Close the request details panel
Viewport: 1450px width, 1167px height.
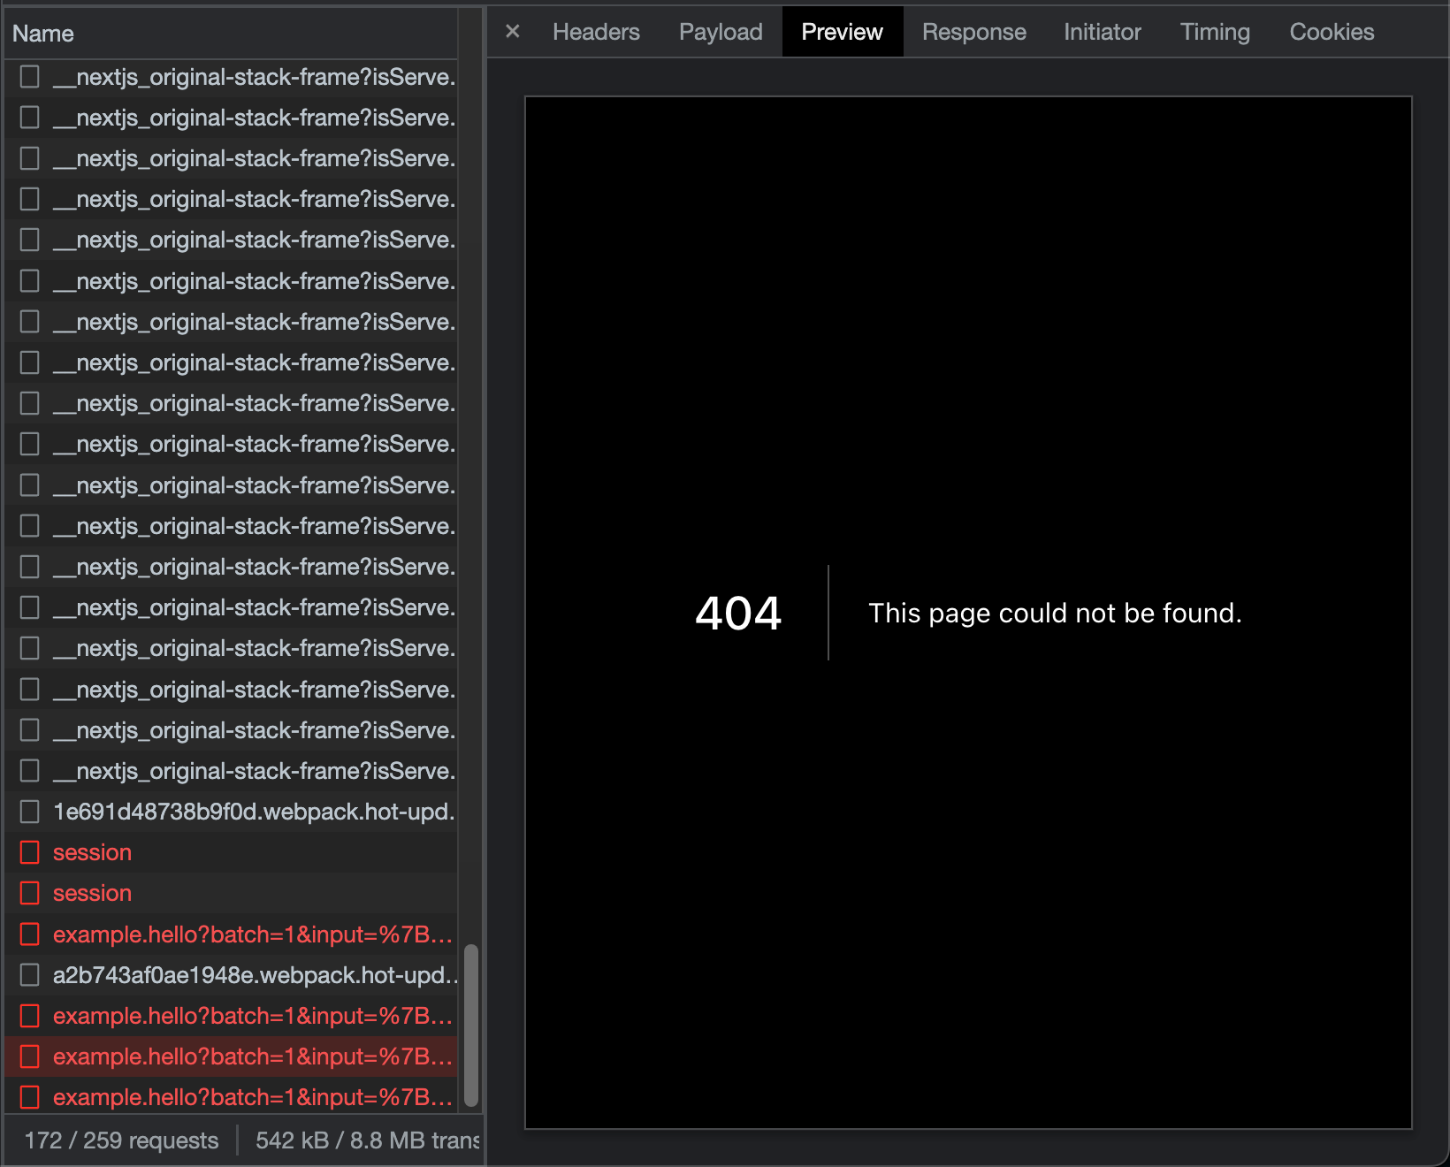pos(513,32)
